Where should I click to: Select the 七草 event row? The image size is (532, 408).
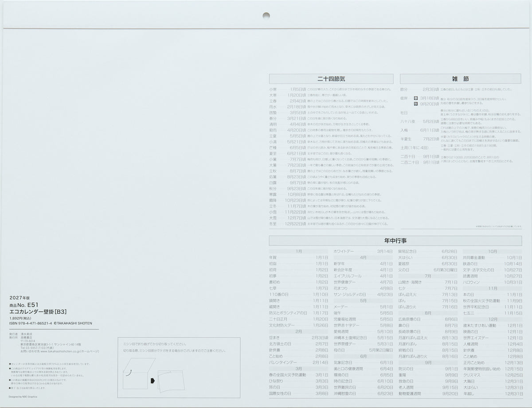[x=299, y=288]
